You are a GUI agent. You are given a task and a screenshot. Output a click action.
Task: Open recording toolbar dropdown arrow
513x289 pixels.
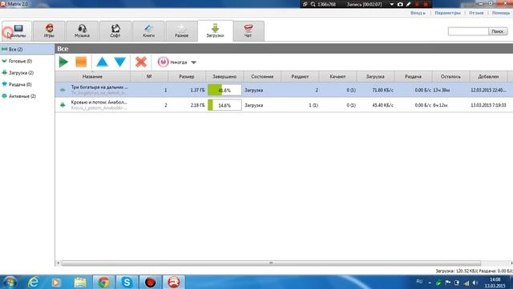coord(392,5)
